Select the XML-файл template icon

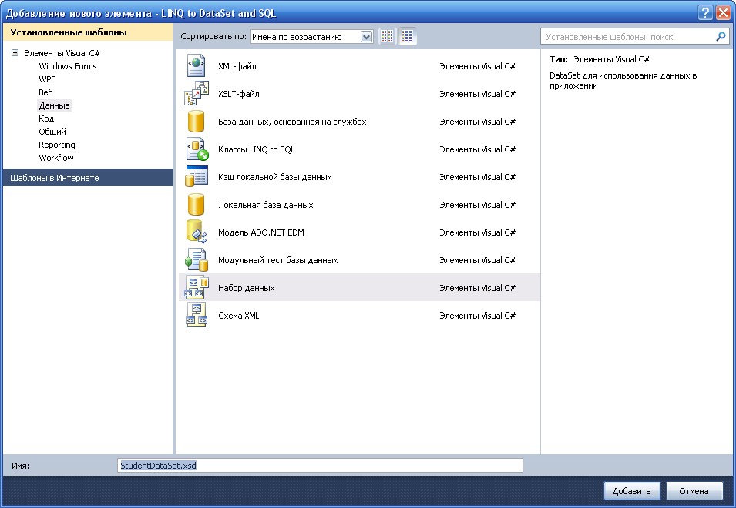(196, 65)
